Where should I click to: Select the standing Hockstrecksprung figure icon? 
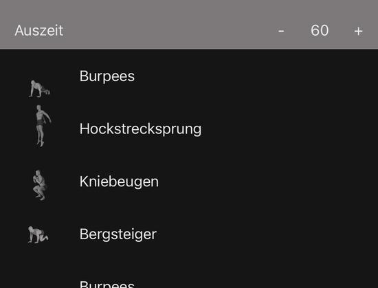point(43,126)
